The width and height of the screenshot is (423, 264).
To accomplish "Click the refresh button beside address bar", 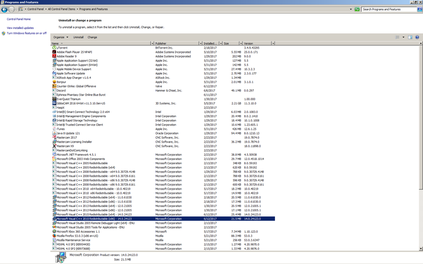I will click(x=357, y=9).
